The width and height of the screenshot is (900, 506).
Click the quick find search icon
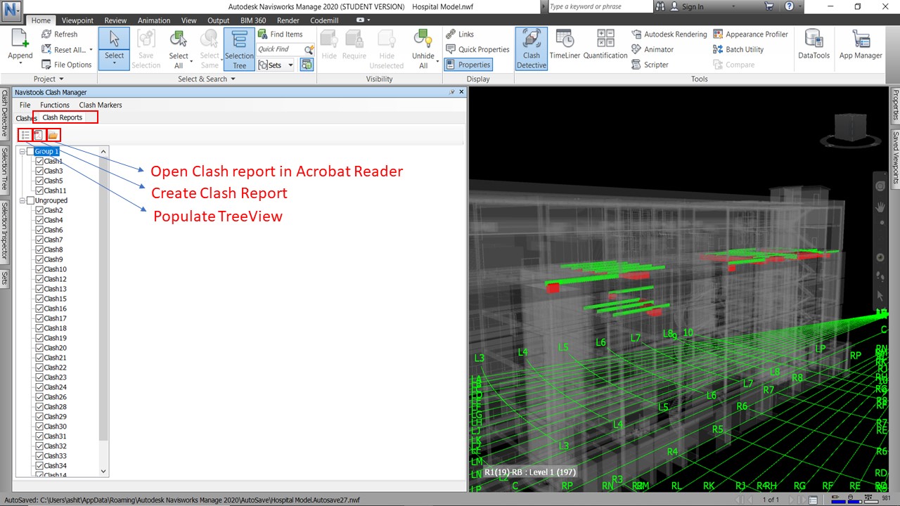[309, 49]
